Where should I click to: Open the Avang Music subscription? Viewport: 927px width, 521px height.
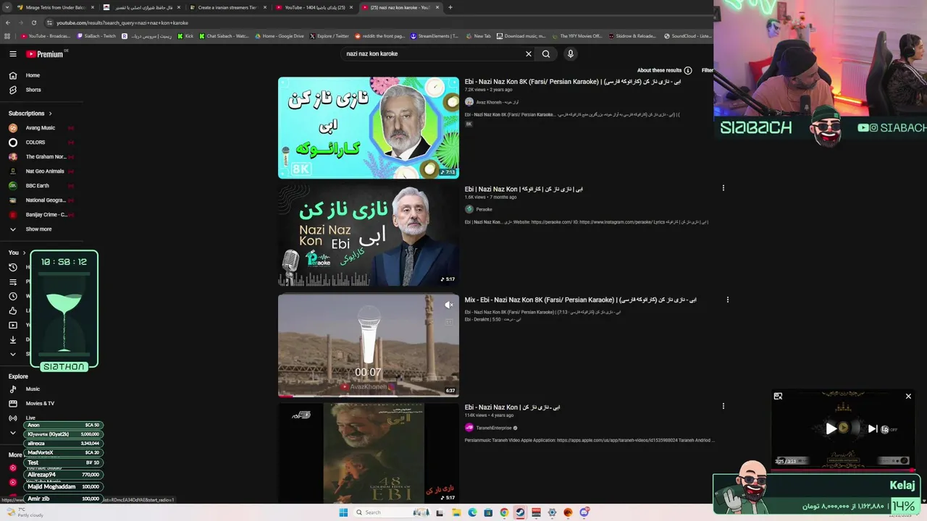point(41,128)
